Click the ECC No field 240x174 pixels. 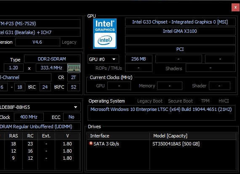click(x=72, y=117)
